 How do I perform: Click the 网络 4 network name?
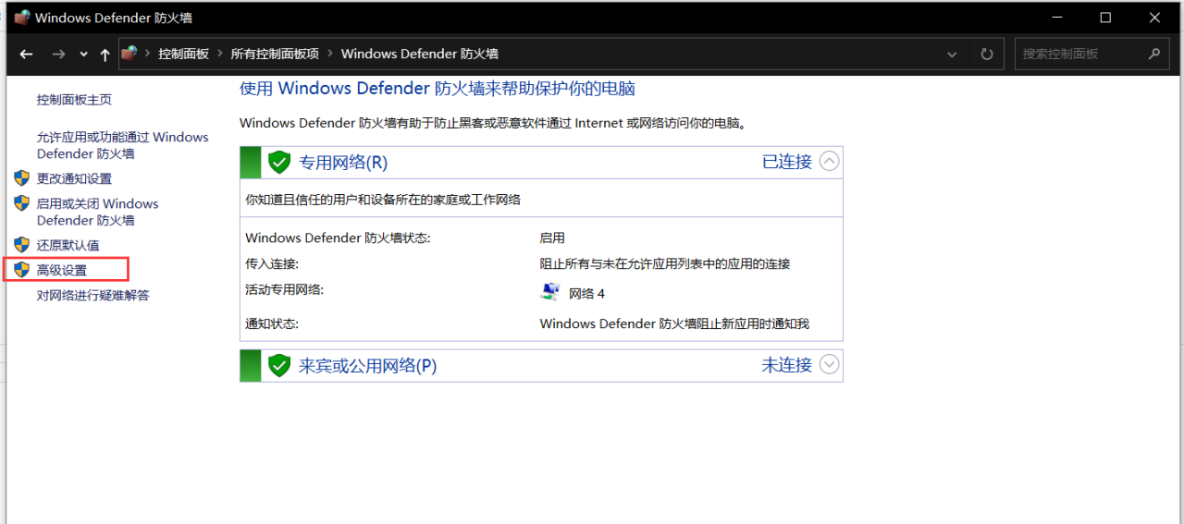click(586, 294)
